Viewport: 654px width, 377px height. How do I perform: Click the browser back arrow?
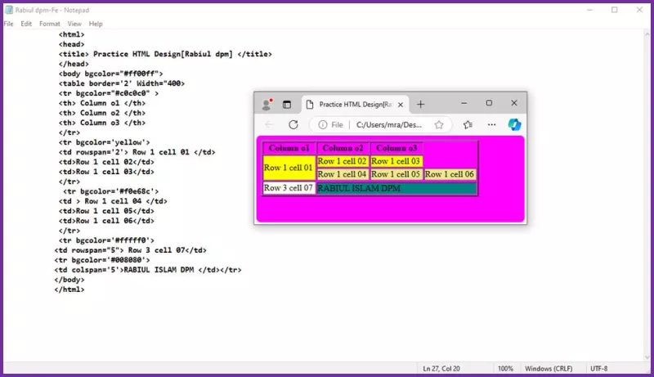pos(270,124)
